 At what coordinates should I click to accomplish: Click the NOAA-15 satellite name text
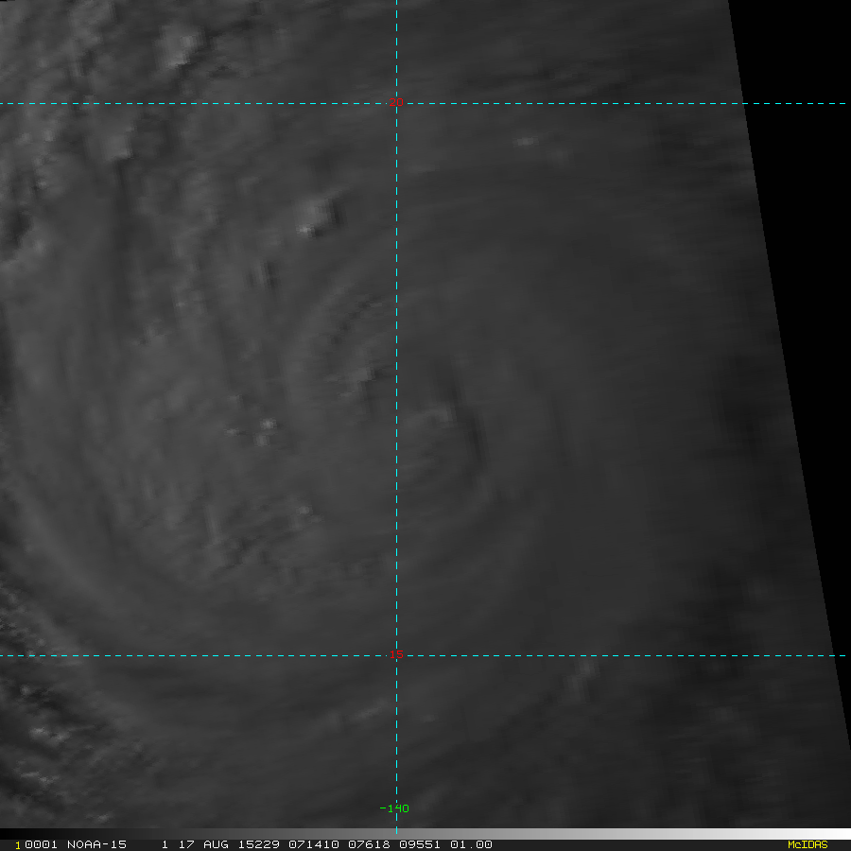click(96, 844)
